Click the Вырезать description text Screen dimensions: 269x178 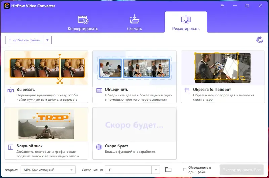[x=47, y=97]
